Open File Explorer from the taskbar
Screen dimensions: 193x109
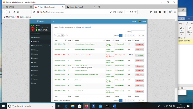73,106
